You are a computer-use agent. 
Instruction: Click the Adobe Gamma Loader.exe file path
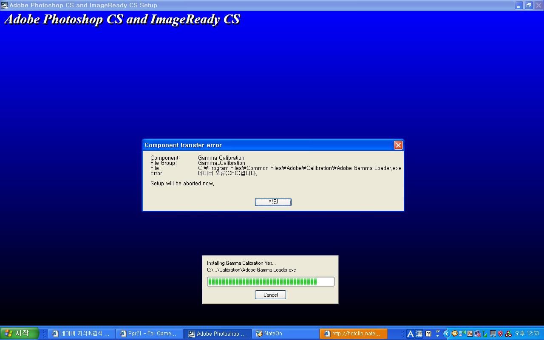pyautogui.click(x=300, y=168)
